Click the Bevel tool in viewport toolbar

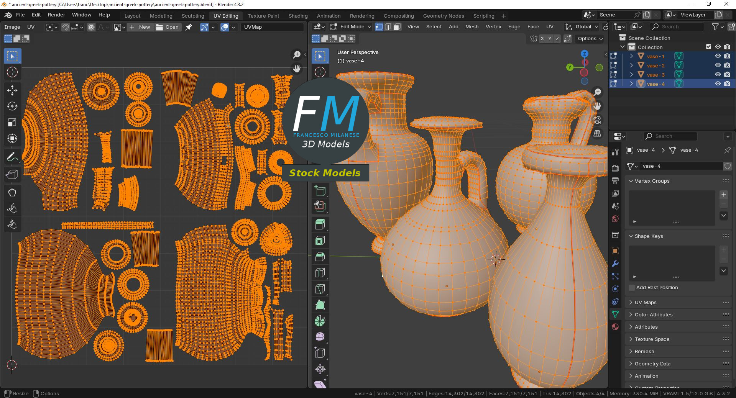pyautogui.click(x=320, y=257)
